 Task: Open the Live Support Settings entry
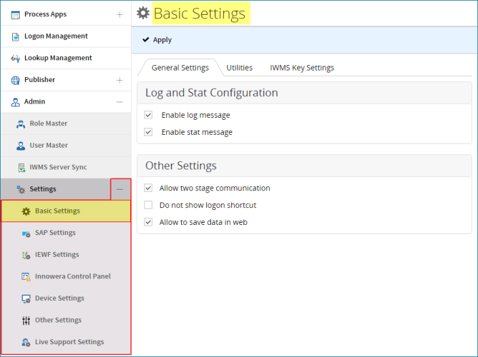click(66, 342)
